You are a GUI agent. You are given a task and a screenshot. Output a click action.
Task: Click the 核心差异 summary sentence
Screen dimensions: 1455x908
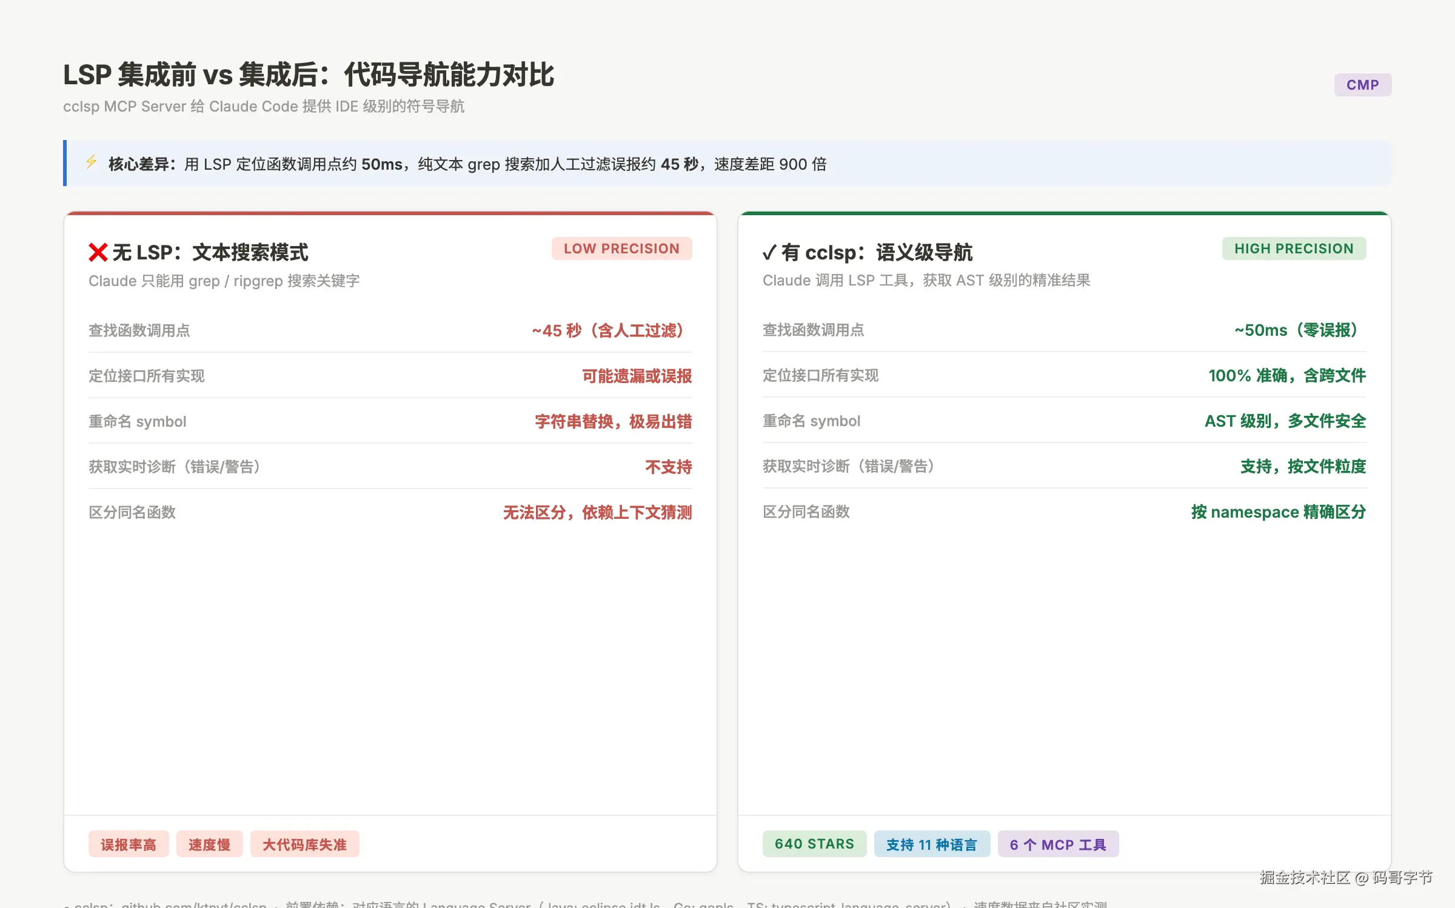click(x=467, y=164)
